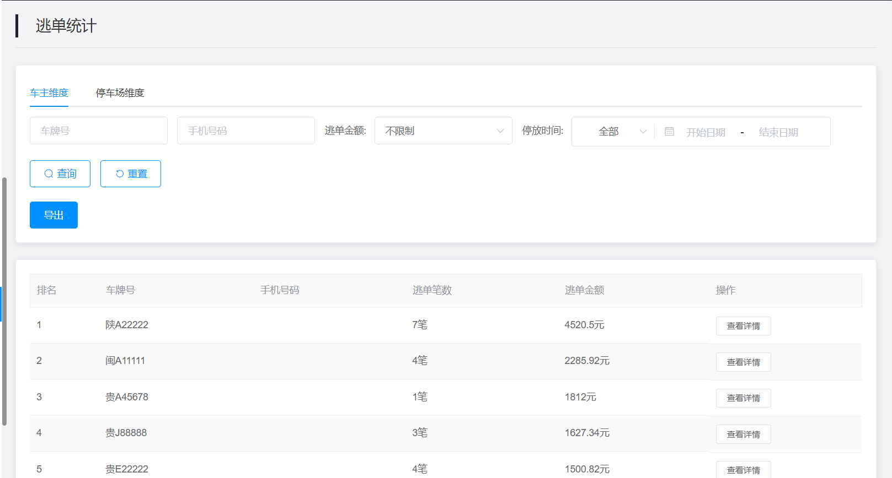The height and width of the screenshot is (478, 892).
Task: Switch to the 停车场维度 tab
Action: coord(120,93)
